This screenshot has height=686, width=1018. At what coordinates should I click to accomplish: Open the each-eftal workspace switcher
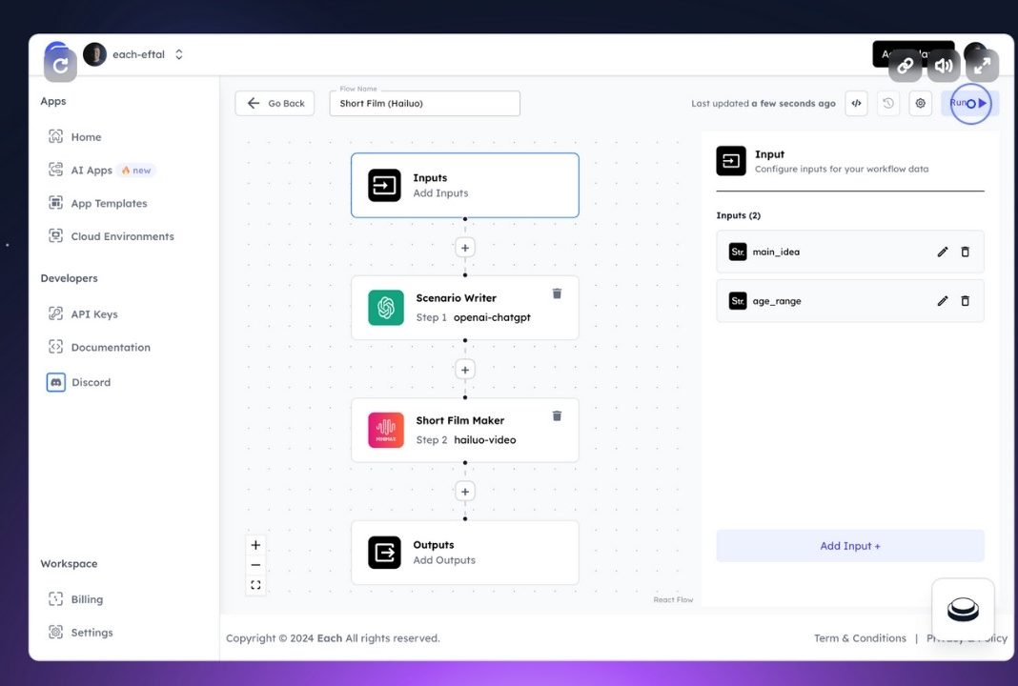coord(178,54)
